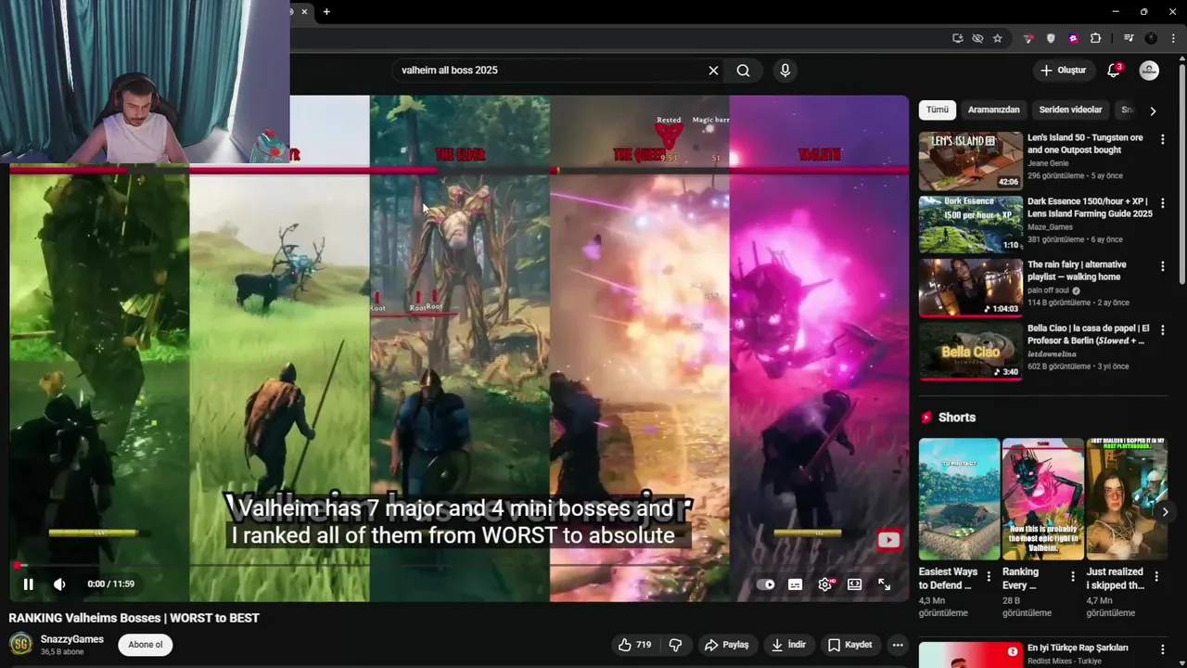
Task: Open En Iyi Türkçe Rap Şarkıları mix
Action: pos(1078,648)
